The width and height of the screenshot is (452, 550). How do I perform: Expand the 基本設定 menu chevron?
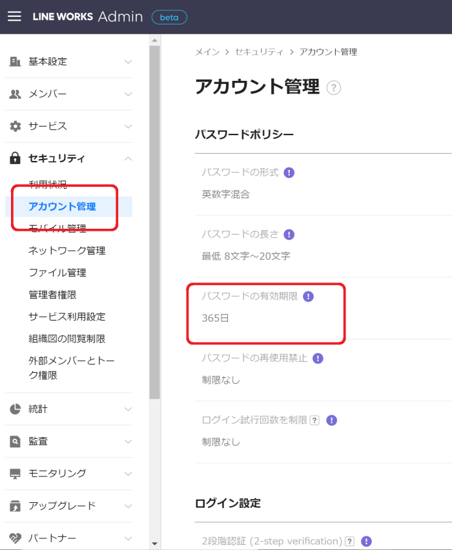[128, 62]
